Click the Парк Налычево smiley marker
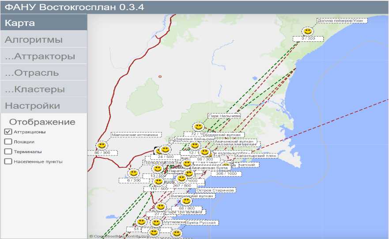389x239 pixels. [x=198, y=127]
